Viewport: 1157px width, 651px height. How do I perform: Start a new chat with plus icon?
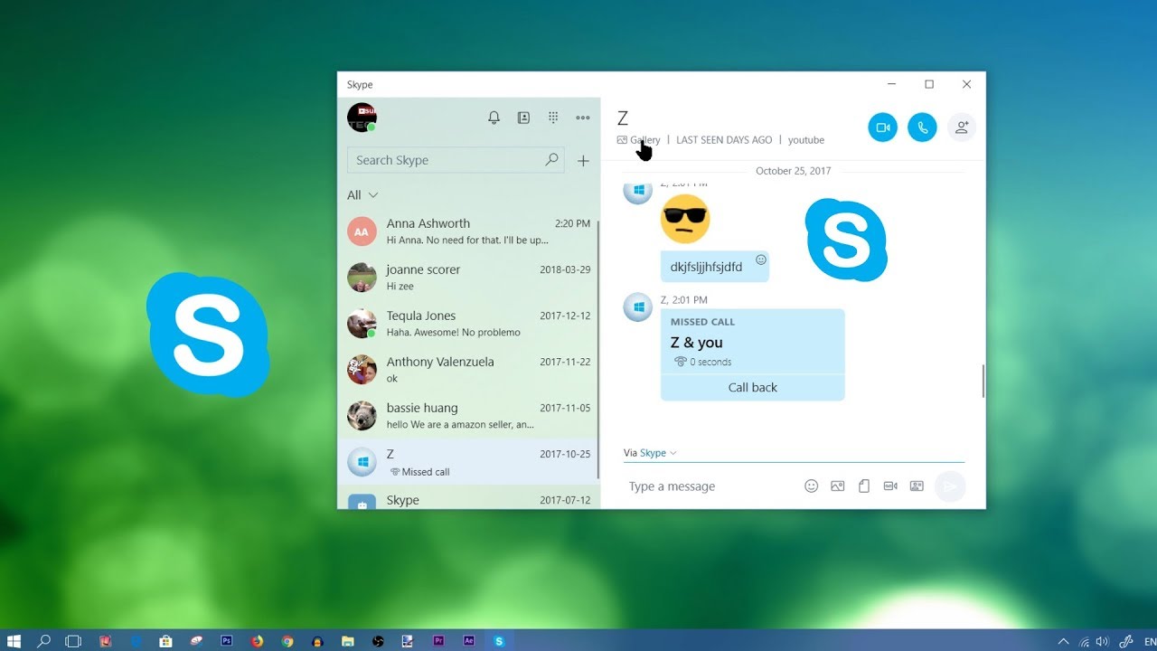coord(583,161)
